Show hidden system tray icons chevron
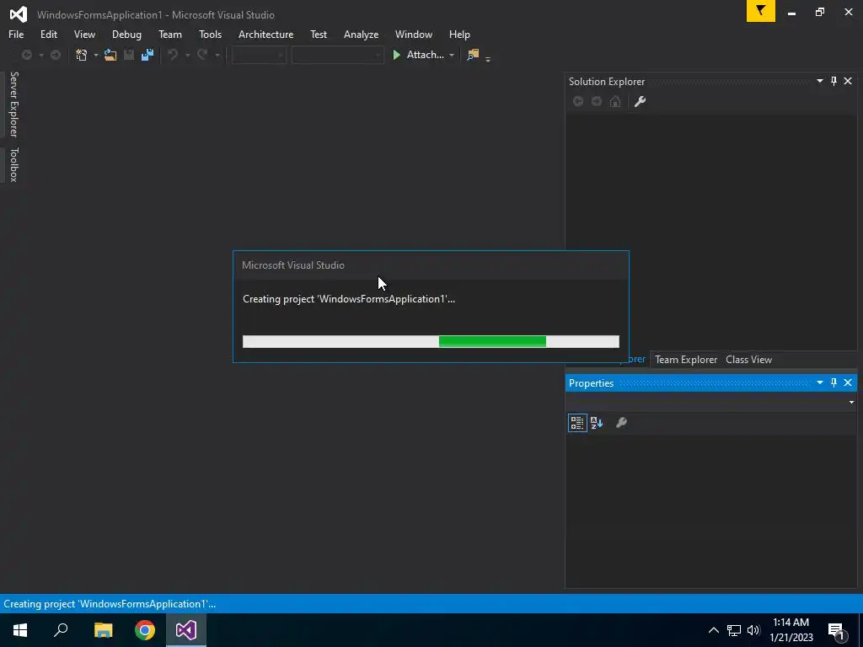863x647 pixels. point(713,630)
